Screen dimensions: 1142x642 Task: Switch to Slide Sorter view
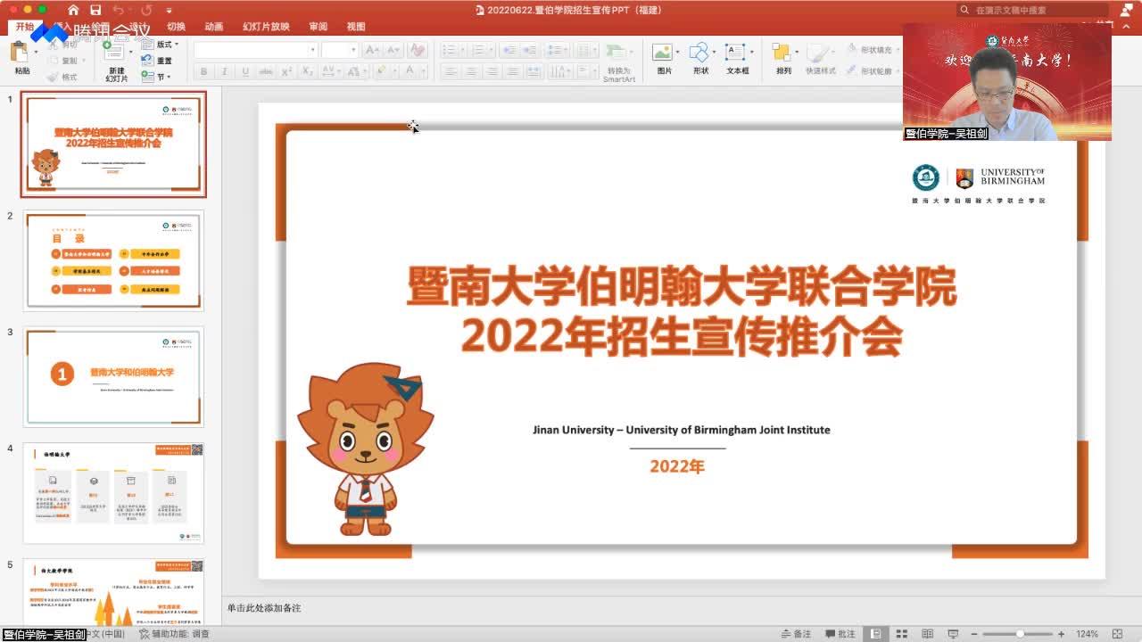point(903,634)
